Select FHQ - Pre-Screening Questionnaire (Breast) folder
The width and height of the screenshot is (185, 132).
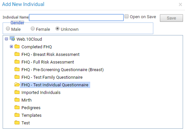pos(62,69)
